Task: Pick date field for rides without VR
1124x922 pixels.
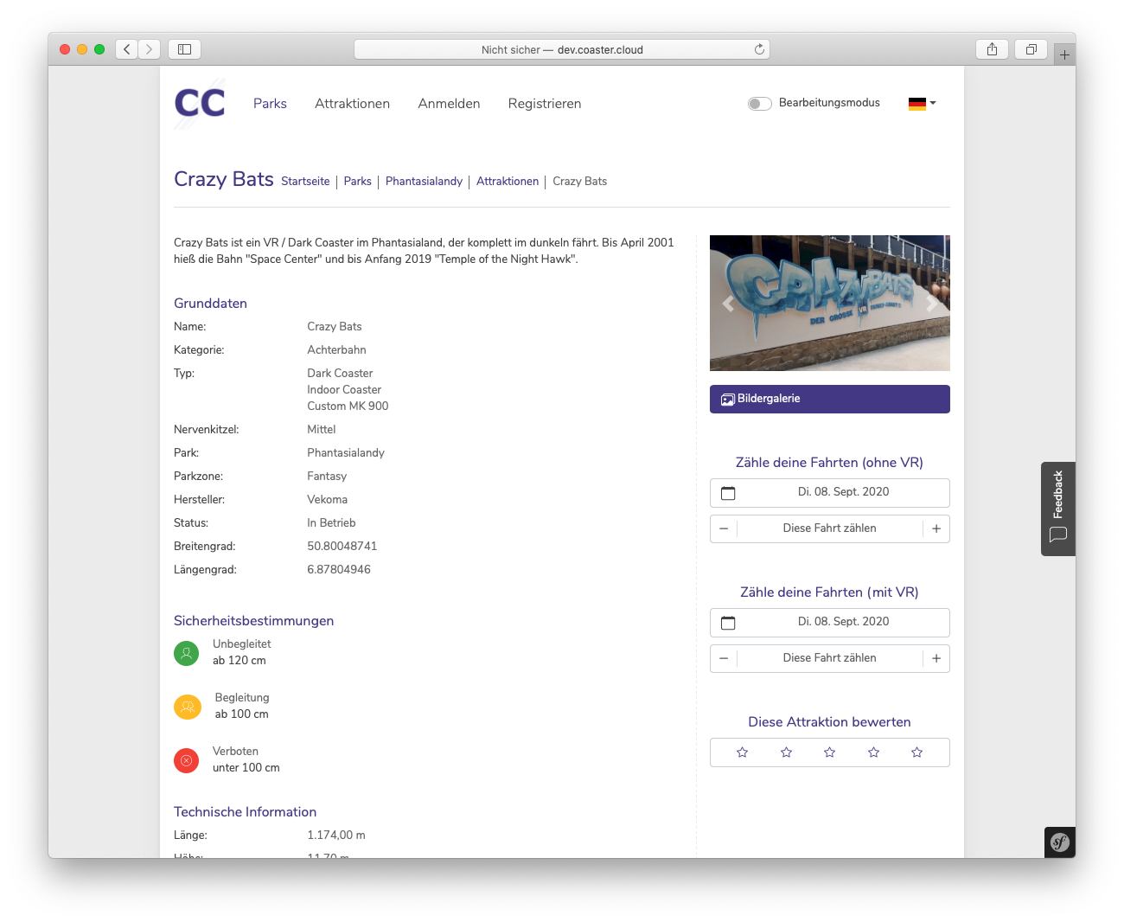Action: 830,493
